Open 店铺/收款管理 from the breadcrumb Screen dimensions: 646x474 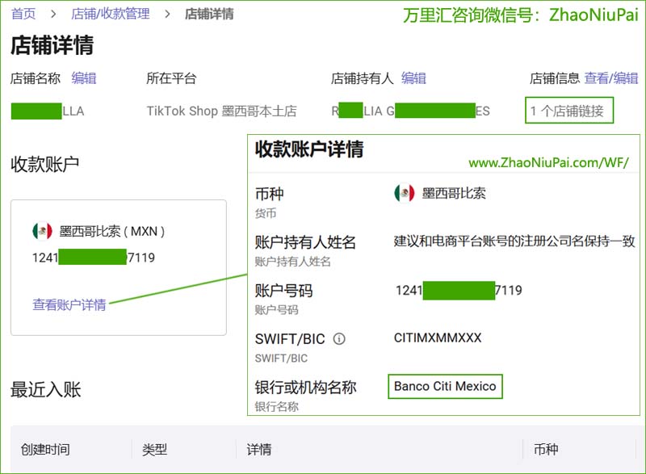pos(110,14)
